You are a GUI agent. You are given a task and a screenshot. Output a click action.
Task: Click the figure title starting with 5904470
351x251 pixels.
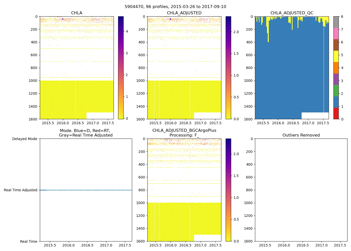pyautogui.click(x=175, y=7)
